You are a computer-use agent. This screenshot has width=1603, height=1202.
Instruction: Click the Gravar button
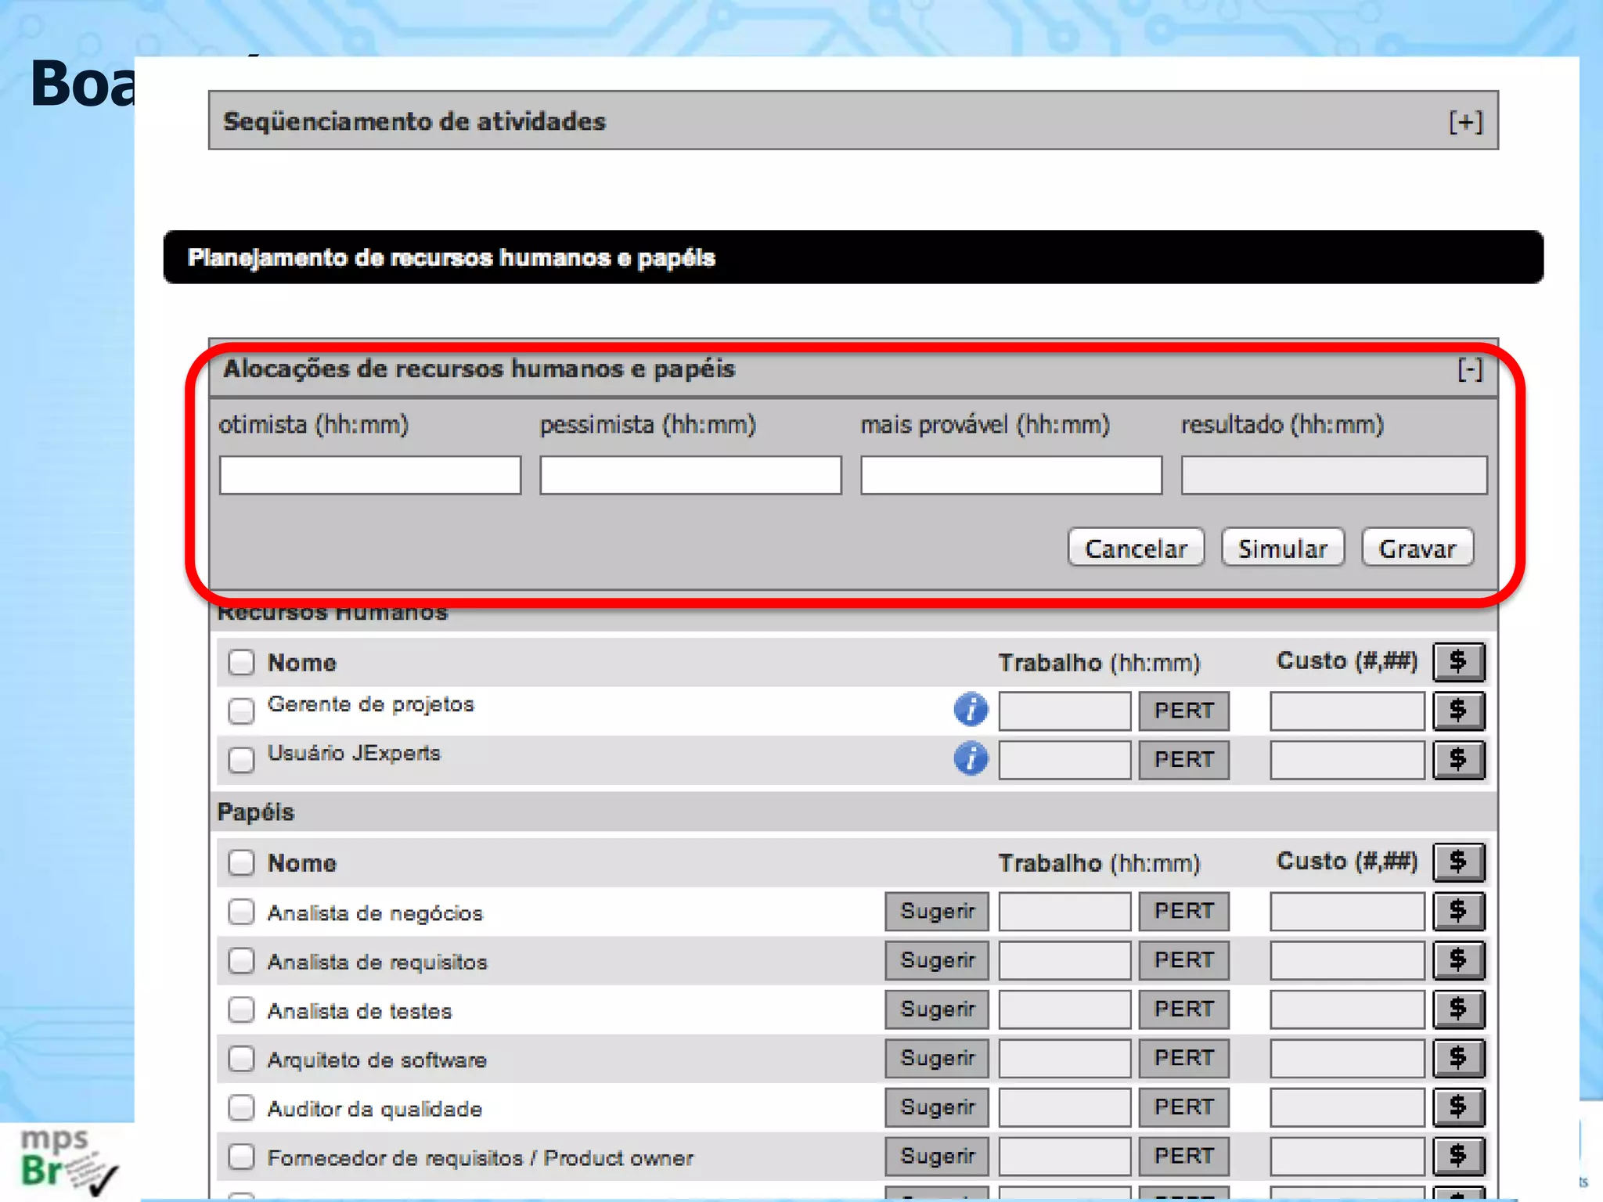pos(1417,548)
